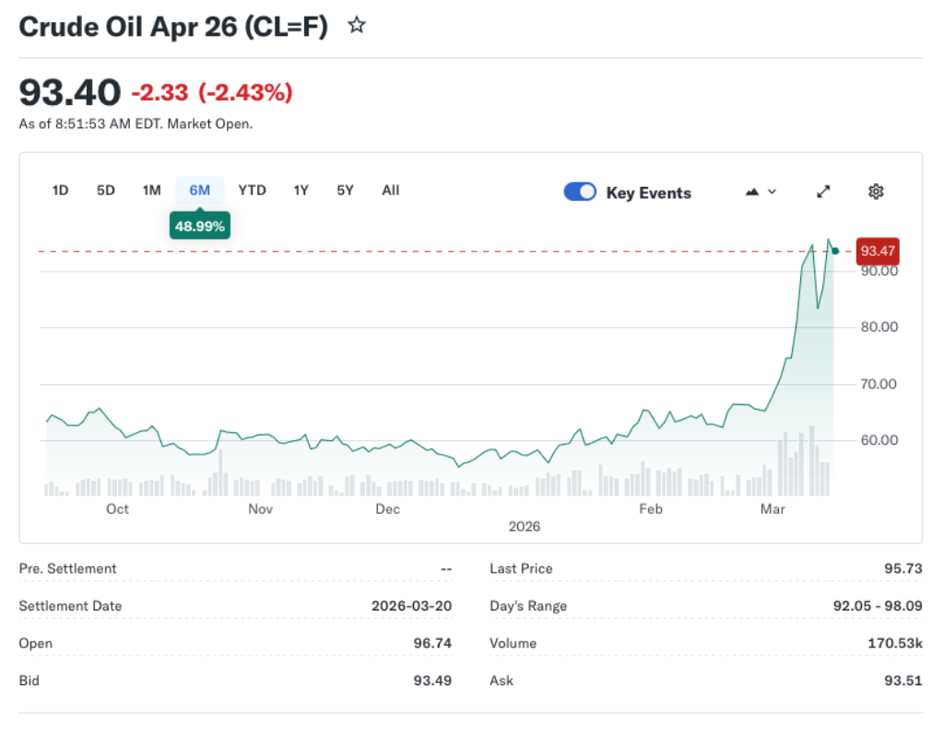Expand chart to full screen
Screen dimensions: 944x732
(823, 192)
